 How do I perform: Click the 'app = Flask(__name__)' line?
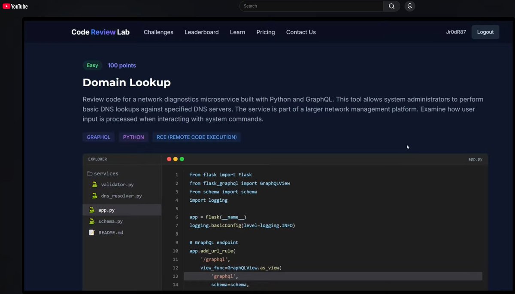tap(218, 217)
